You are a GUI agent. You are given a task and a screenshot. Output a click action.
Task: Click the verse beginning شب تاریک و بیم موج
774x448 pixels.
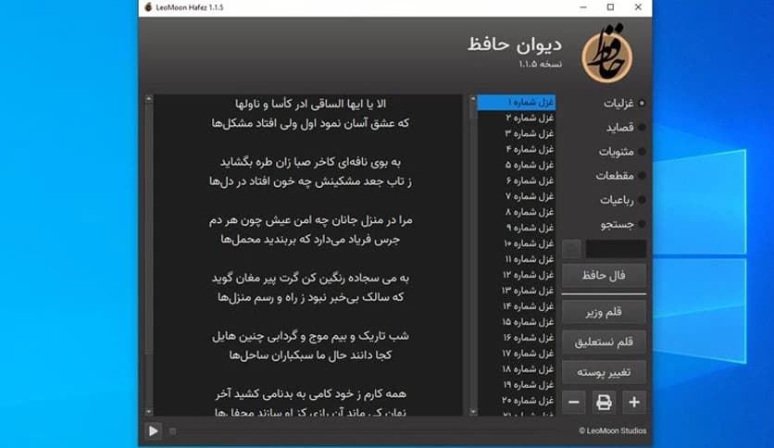click(310, 337)
